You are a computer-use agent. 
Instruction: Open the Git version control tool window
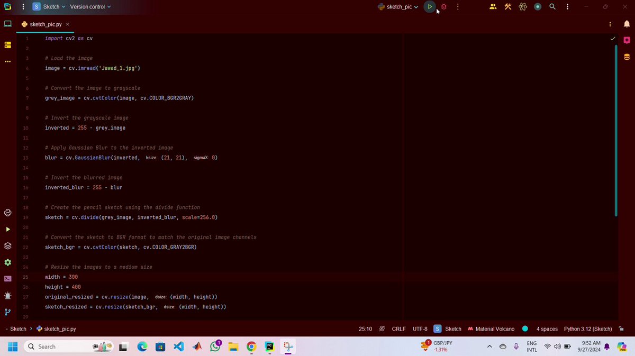click(8, 312)
